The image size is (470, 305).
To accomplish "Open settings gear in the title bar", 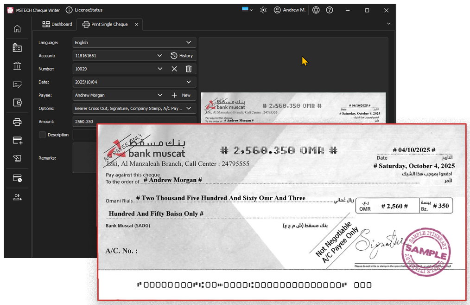I will 263,10.
